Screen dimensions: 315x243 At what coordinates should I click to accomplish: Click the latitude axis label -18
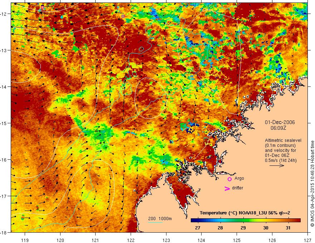coord(4,232)
